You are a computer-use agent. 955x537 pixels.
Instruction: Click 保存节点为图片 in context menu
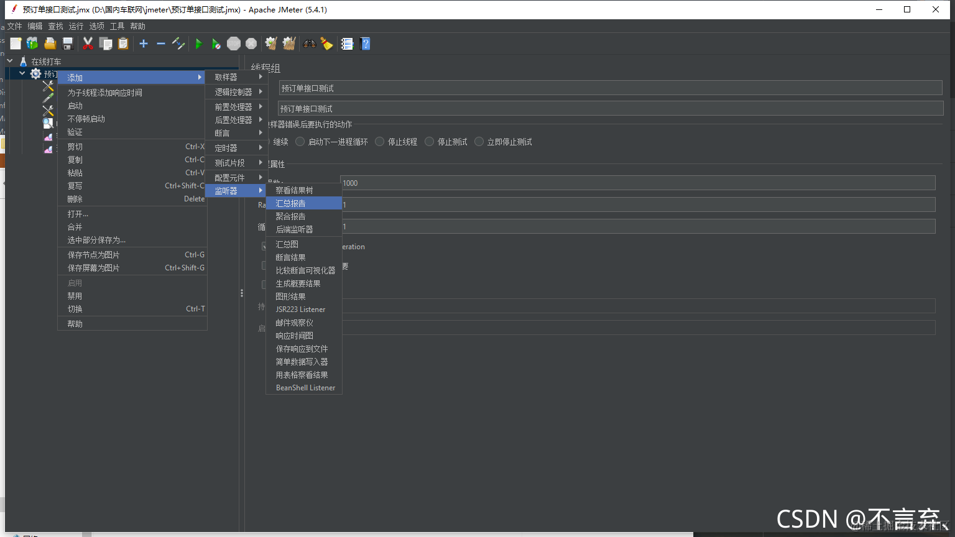point(132,255)
